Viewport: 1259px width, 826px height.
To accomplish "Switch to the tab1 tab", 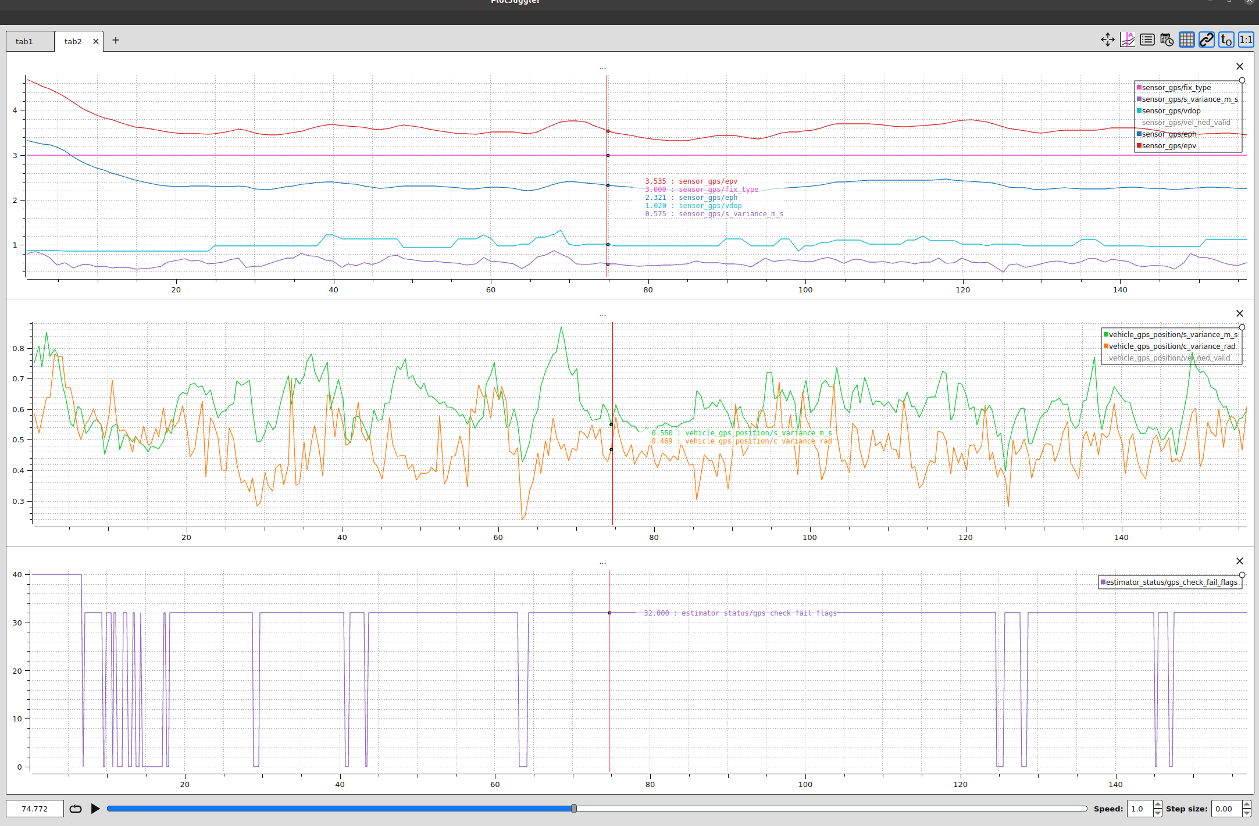I will click(24, 41).
